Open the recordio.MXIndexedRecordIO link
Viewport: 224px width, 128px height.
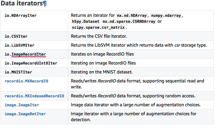[34, 96]
